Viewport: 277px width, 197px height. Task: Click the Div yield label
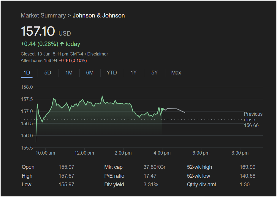tap(114, 185)
